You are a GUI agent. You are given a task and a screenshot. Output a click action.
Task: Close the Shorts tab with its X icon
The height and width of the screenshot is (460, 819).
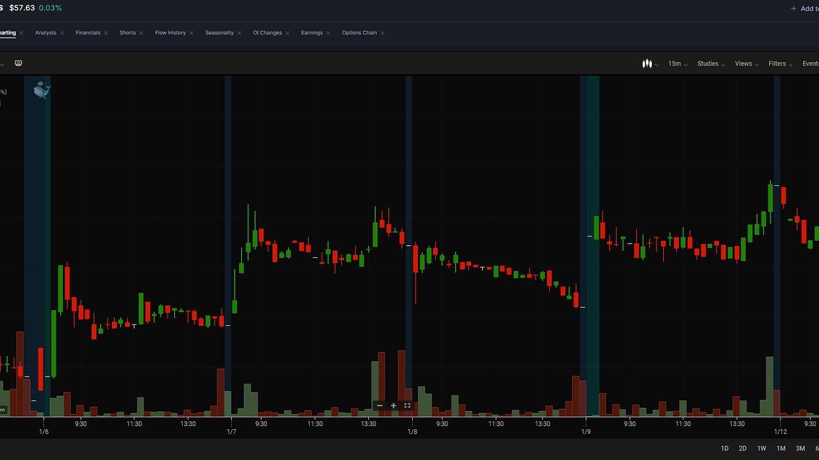[x=140, y=32]
